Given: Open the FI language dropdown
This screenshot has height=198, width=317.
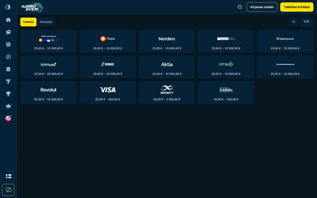Looking at the screenshot, I should pyautogui.click(x=294, y=22).
